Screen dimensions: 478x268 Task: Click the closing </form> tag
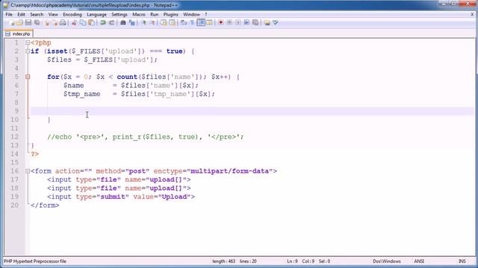click(x=45, y=205)
